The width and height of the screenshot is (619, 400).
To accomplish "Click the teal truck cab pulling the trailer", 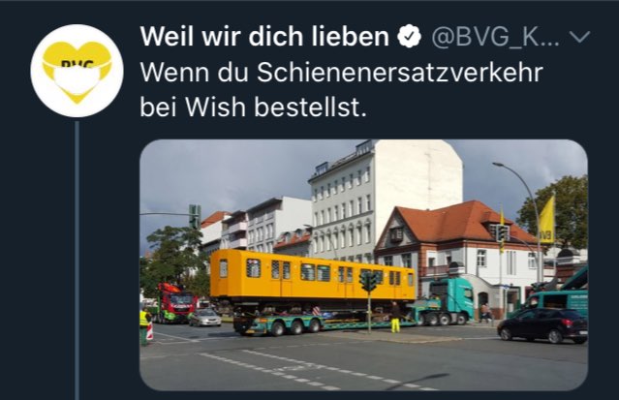I will [452, 300].
